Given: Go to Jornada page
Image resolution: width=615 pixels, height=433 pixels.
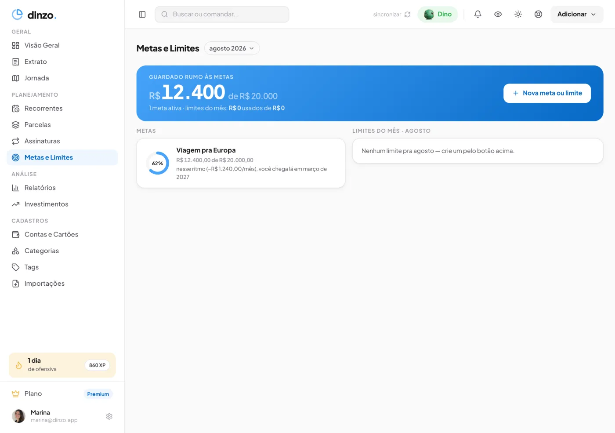Looking at the screenshot, I should click(x=62, y=78).
